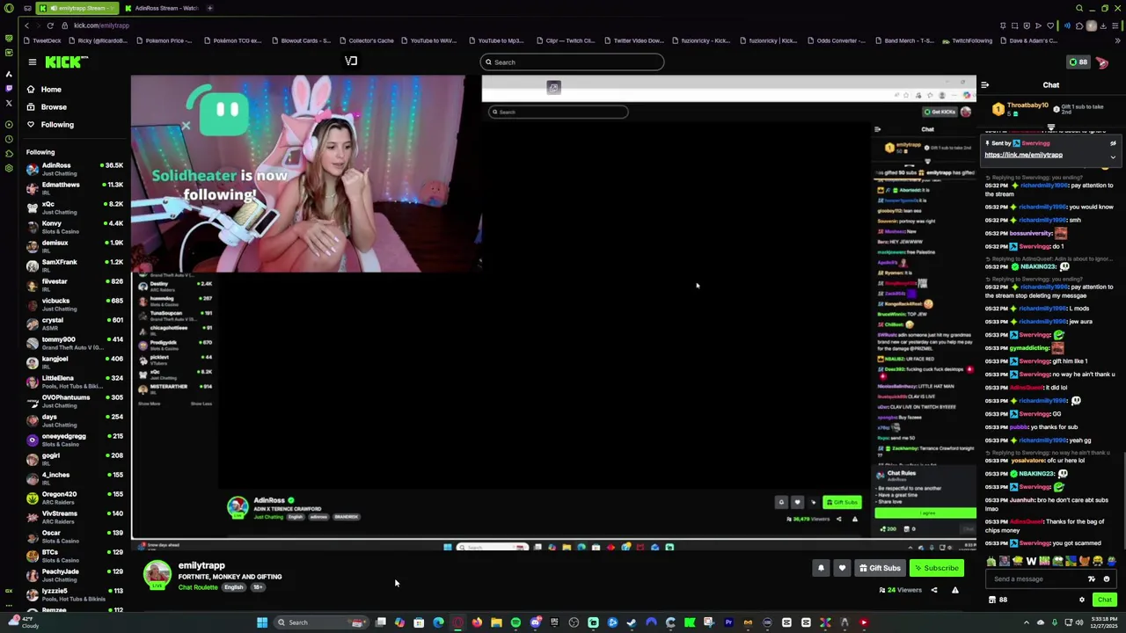Unpin the pinned chat message

(x=1113, y=143)
